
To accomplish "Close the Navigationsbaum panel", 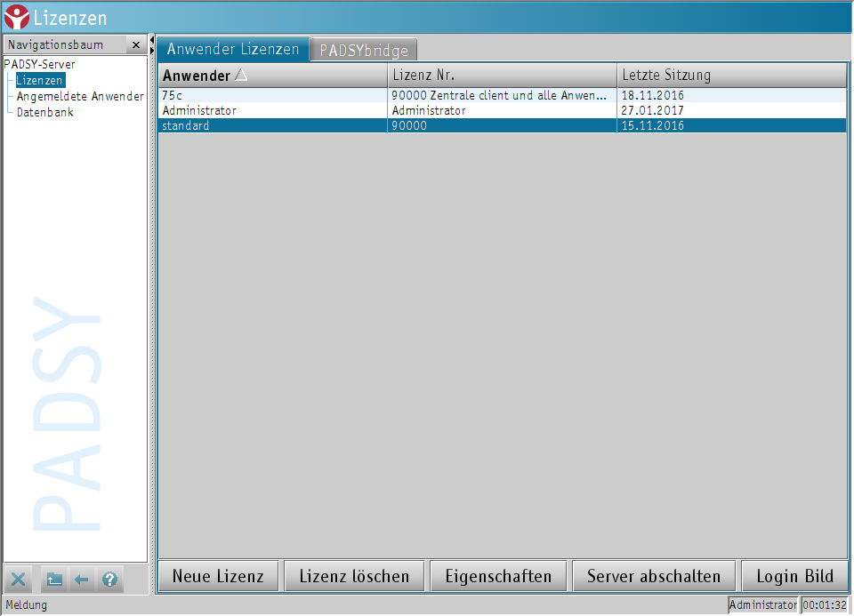I will (x=136, y=44).
